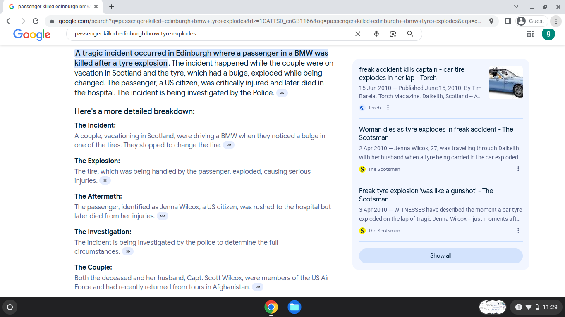Open the shelf screenshot preview thumbnails
The image size is (565, 317).
coord(493,307)
